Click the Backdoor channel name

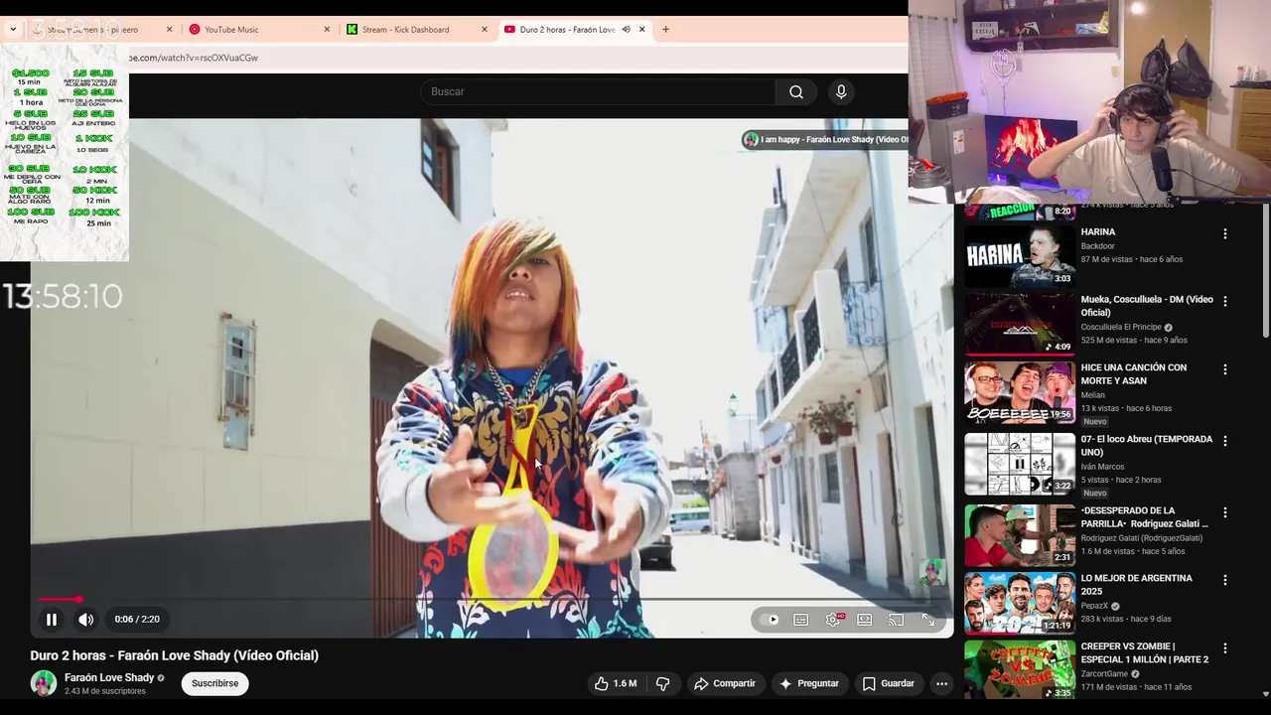1098,246
